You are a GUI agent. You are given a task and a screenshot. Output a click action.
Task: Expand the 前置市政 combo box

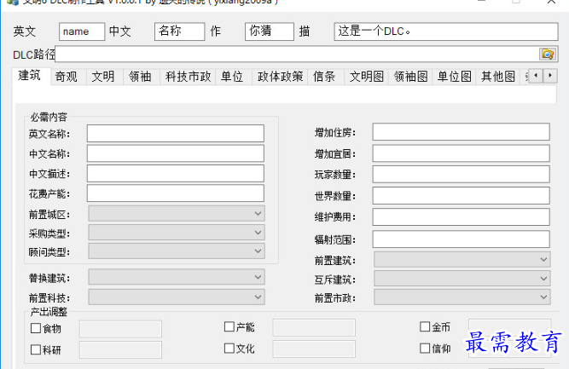point(462,297)
